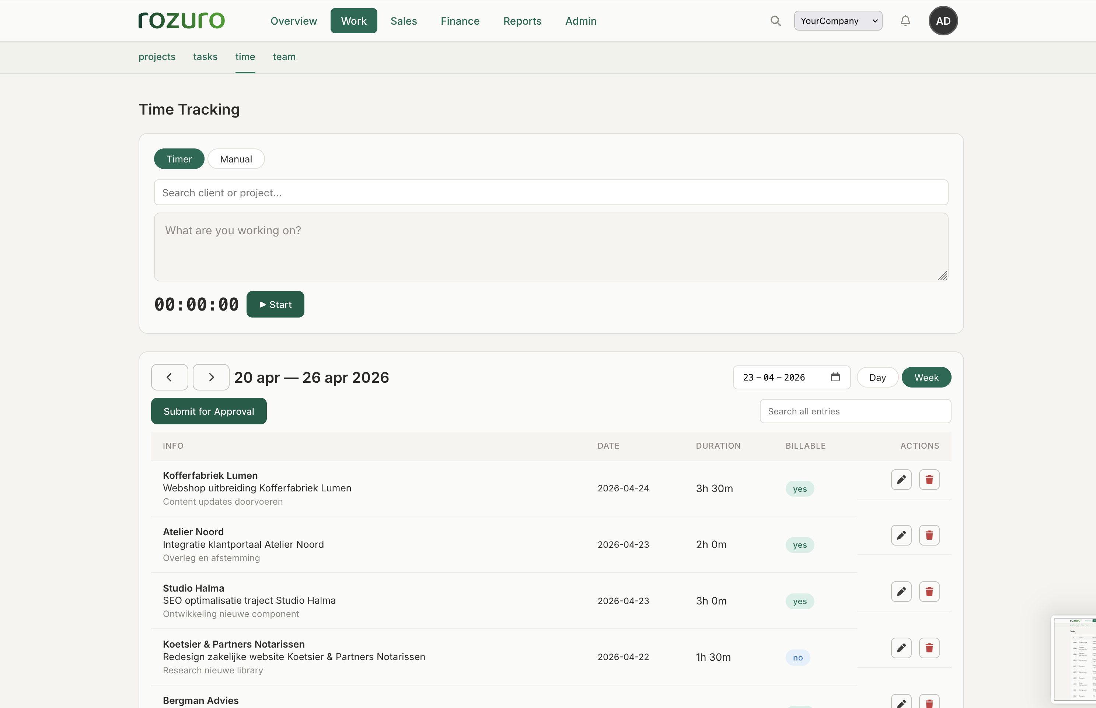Focus the Search all entries field
The height and width of the screenshot is (708, 1096).
855,411
